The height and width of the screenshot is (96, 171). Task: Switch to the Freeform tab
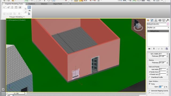pyautogui.click(x=32, y=4)
